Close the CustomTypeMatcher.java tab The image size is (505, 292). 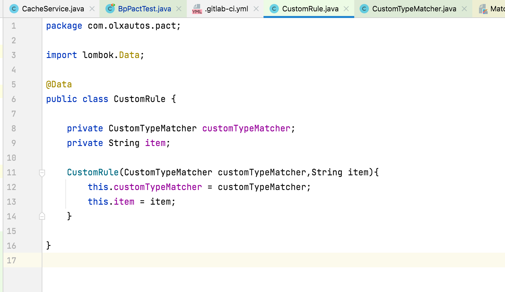[464, 9]
